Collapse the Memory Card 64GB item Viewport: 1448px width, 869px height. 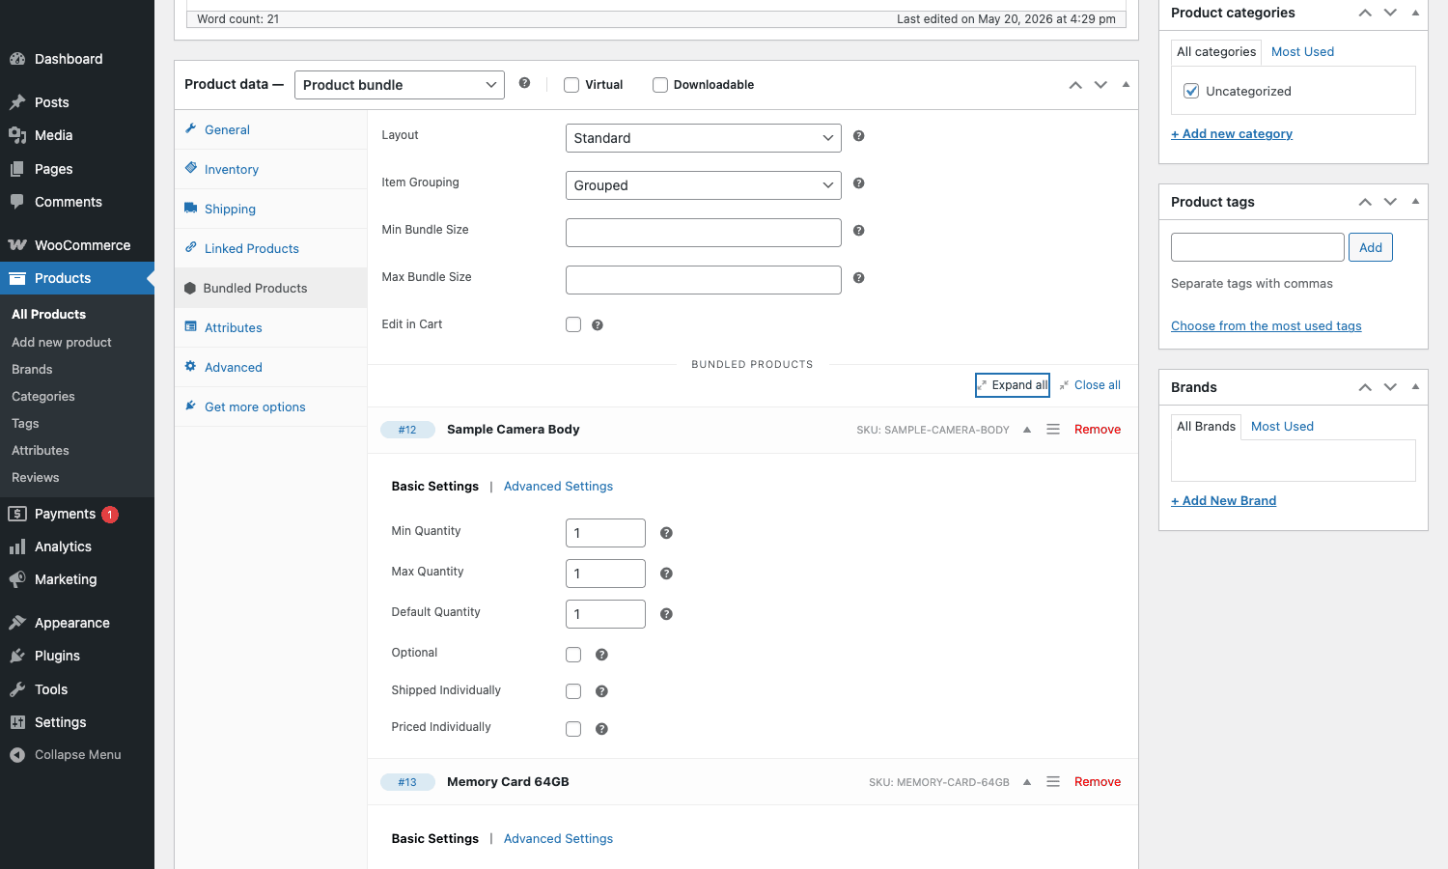point(1027,782)
